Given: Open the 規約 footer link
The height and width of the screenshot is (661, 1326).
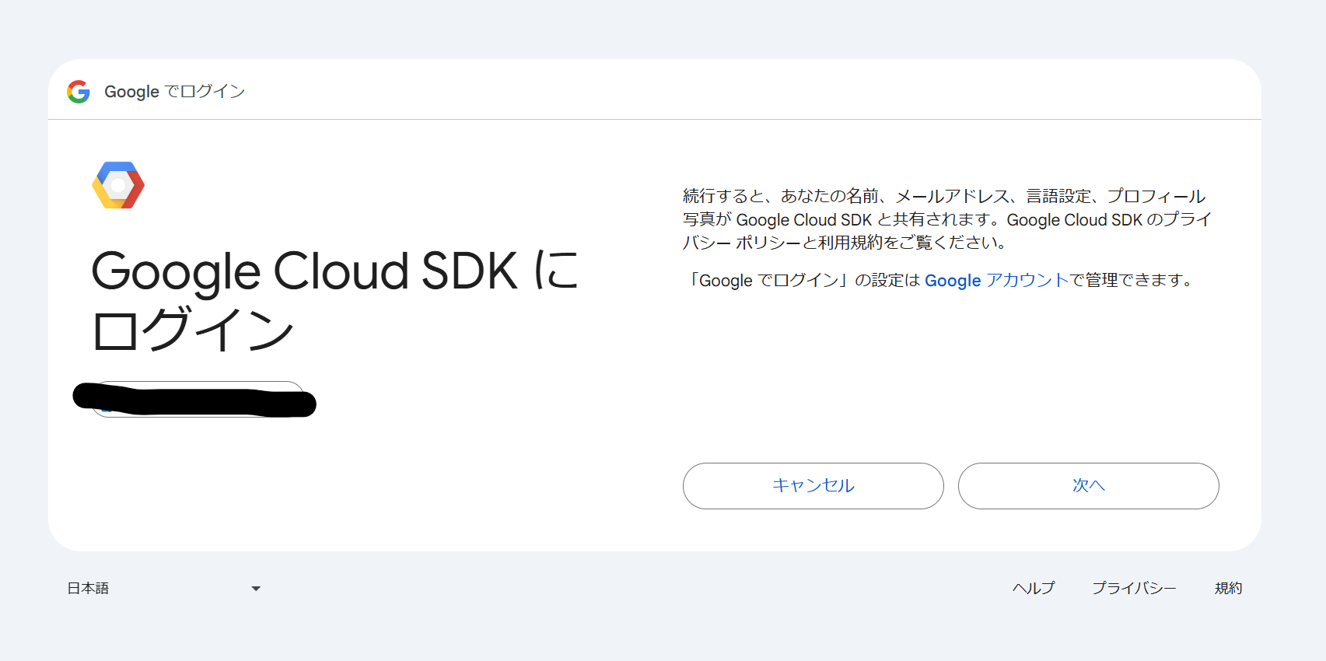Looking at the screenshot, I should point(1228,588).
